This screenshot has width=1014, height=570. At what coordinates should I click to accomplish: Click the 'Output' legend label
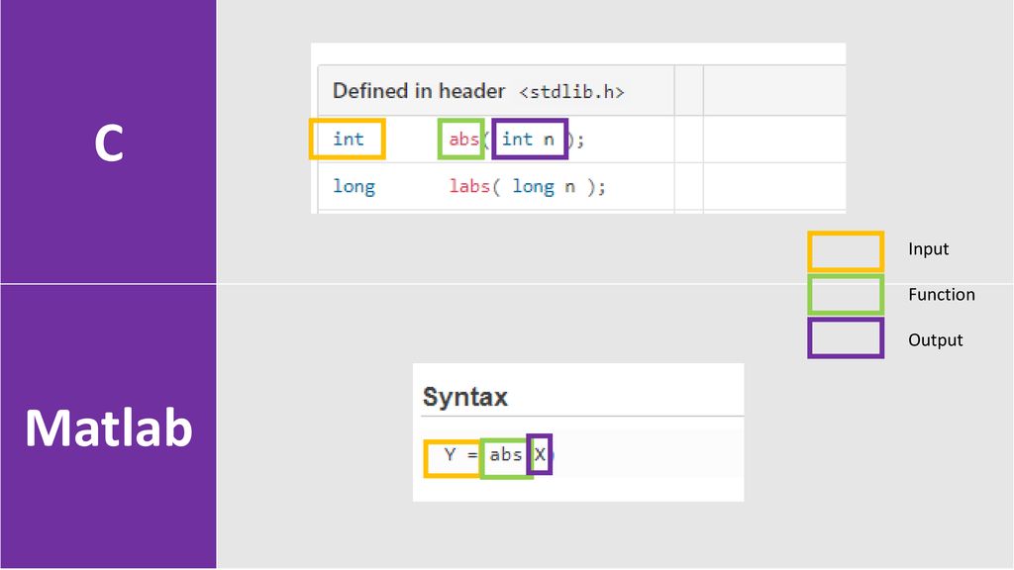point(935,340)
